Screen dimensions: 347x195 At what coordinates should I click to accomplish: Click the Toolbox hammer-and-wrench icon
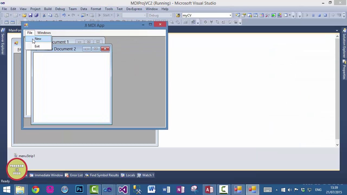(268, 15)
